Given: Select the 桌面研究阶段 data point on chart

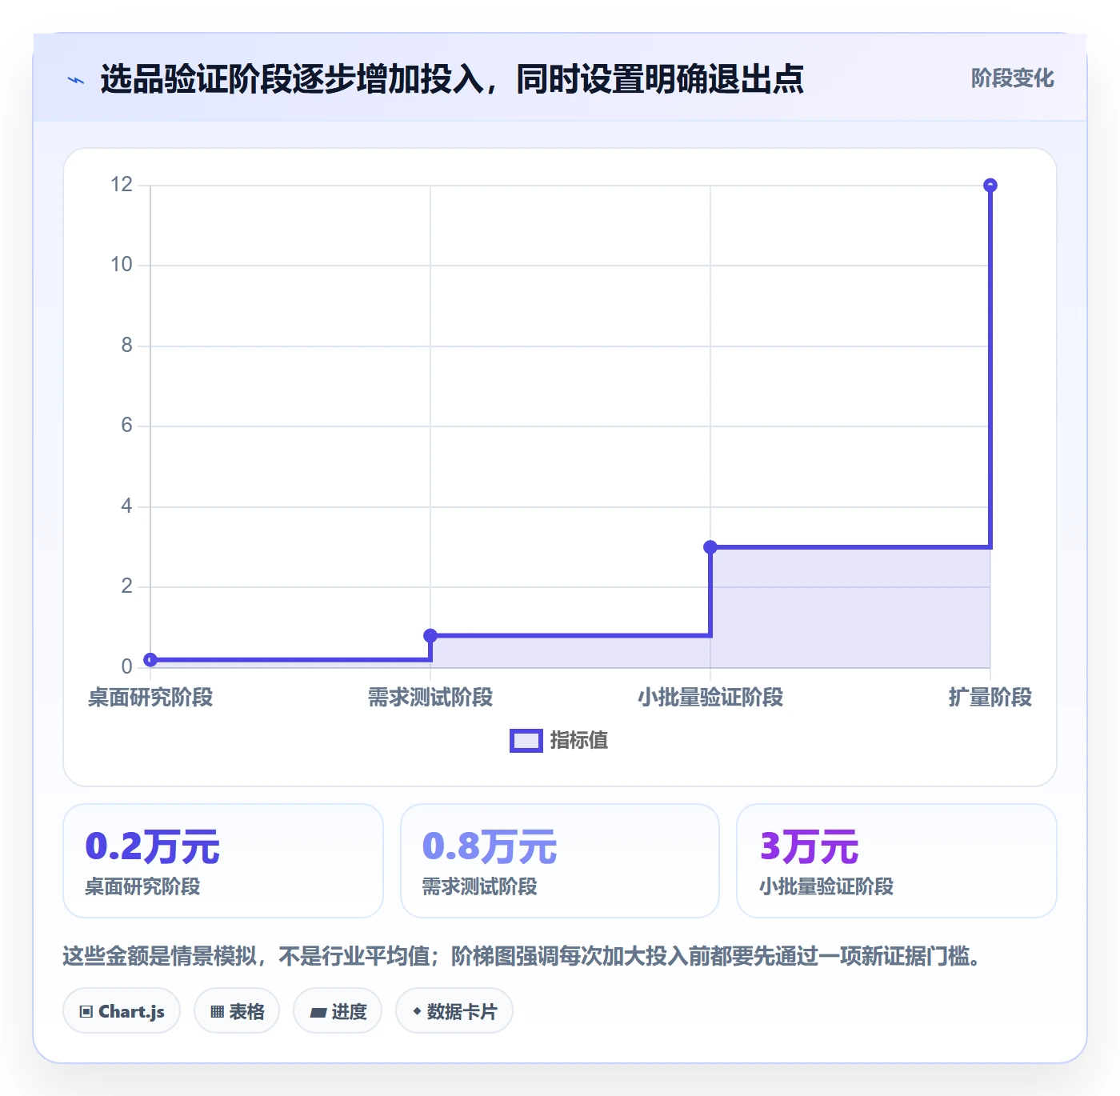Looking at the screenshot, I should (150, 660).
